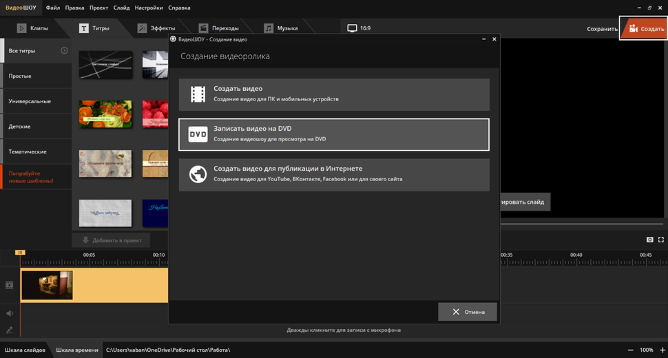This screenshot has width=668, height=358.
Task: Close the Создание видео dialog
Action: pyautogui.click(x=494, y=39)
